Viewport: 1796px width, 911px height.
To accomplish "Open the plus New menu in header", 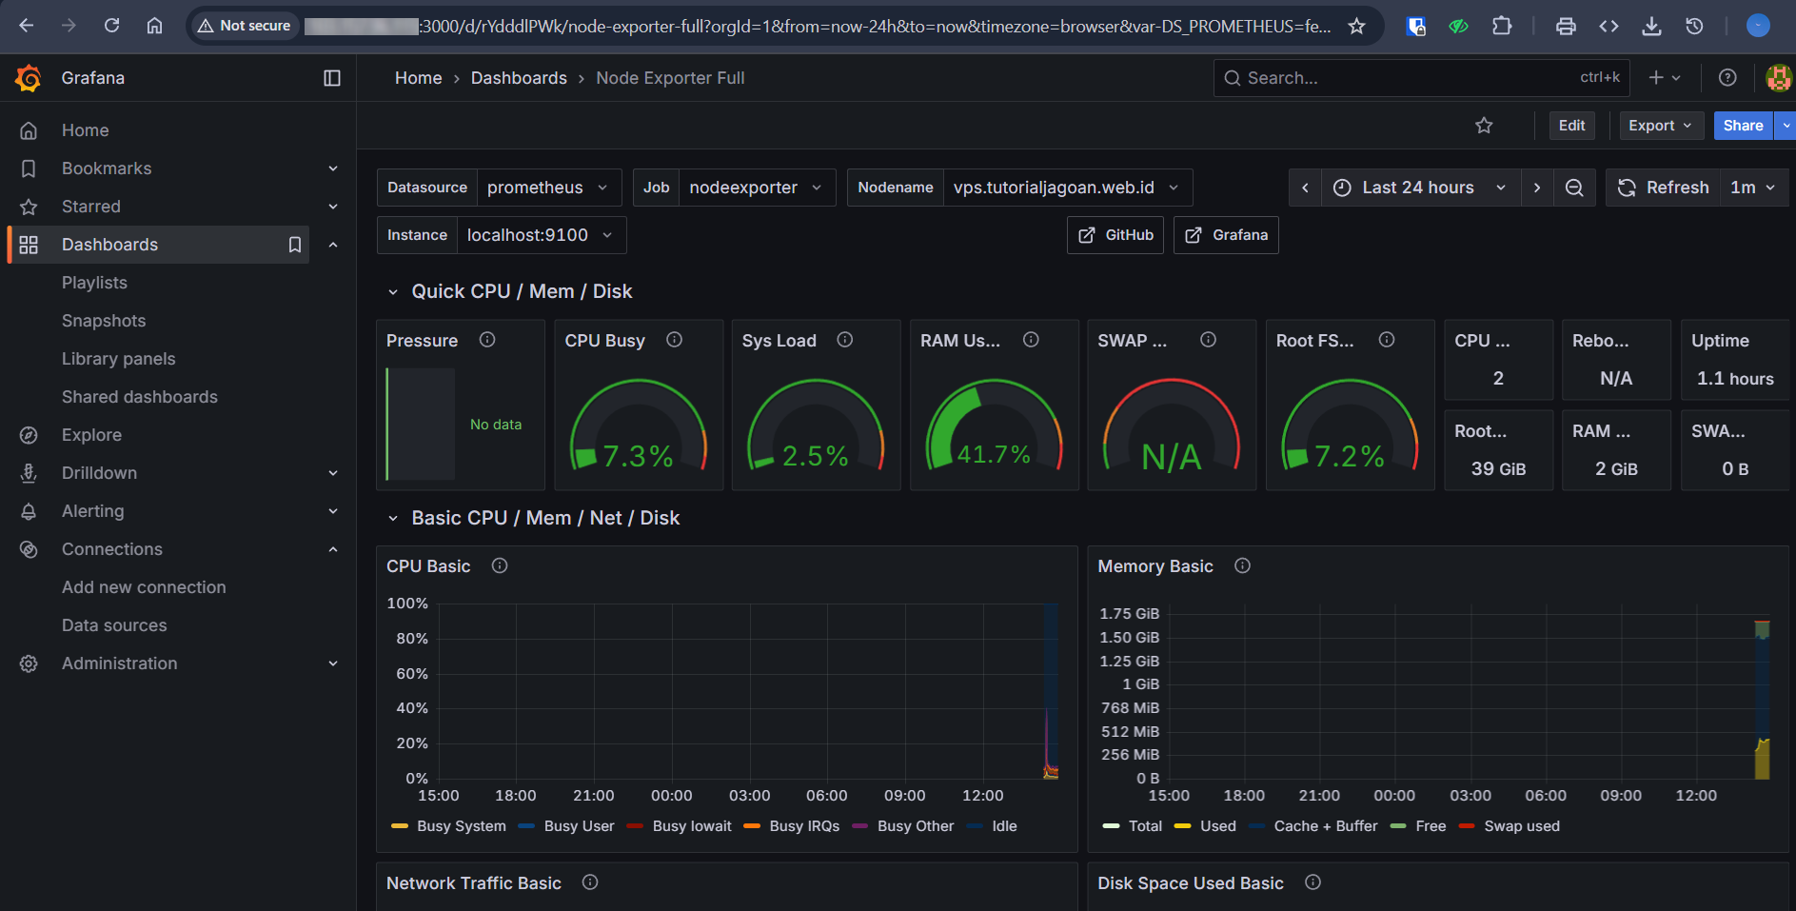I will pos(1665,78).
